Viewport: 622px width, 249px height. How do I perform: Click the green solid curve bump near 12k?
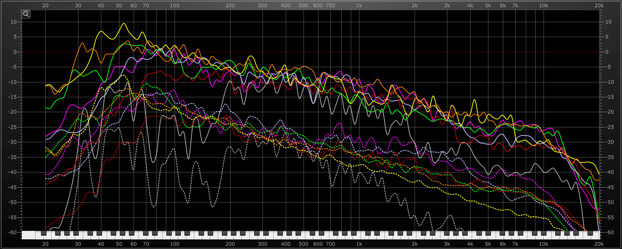557,131
